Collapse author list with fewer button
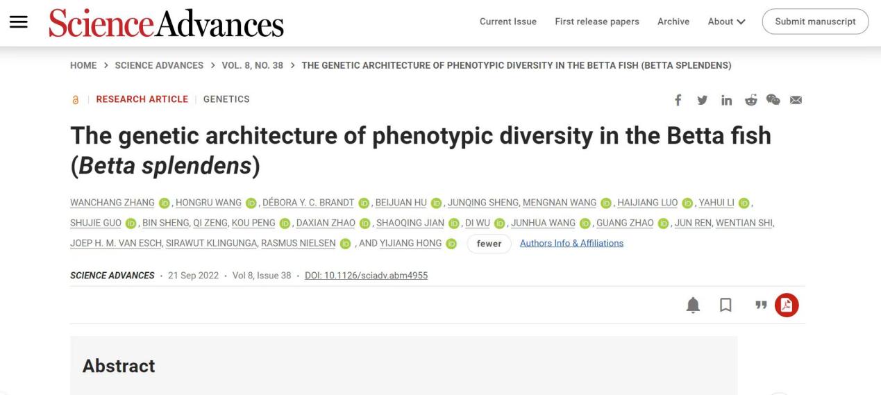This screenshot has height=395, width=881. click(x=489, y=244)
